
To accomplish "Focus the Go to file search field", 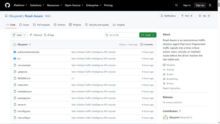I will click(121, 35).
